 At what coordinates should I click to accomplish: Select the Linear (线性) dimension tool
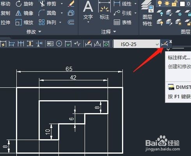point(122,4)
